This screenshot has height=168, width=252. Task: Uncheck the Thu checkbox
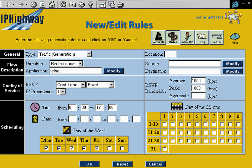(x=84, y=148)
